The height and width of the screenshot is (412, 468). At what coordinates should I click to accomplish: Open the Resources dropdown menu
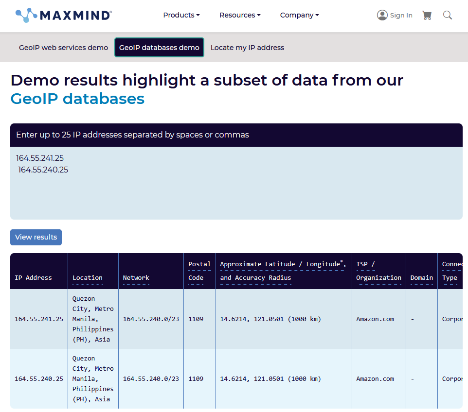(239, 15)
